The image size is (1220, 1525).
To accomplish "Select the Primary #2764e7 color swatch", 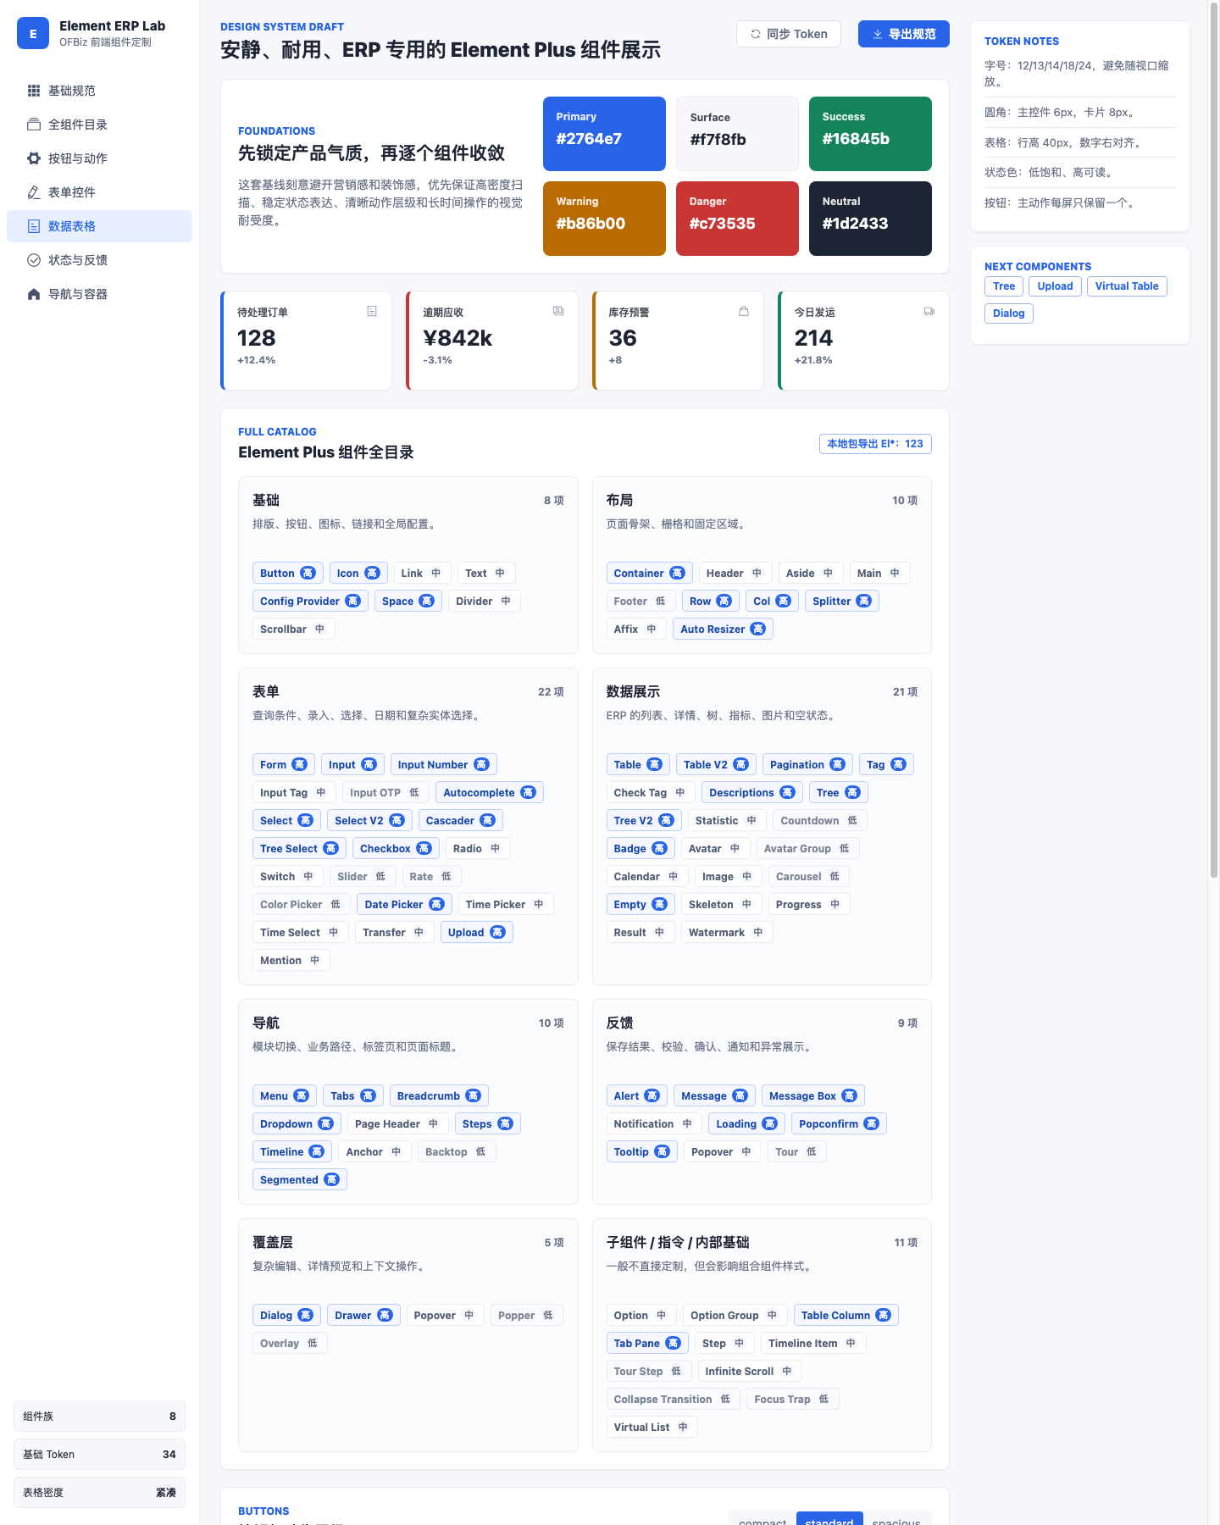I will 604,134.
